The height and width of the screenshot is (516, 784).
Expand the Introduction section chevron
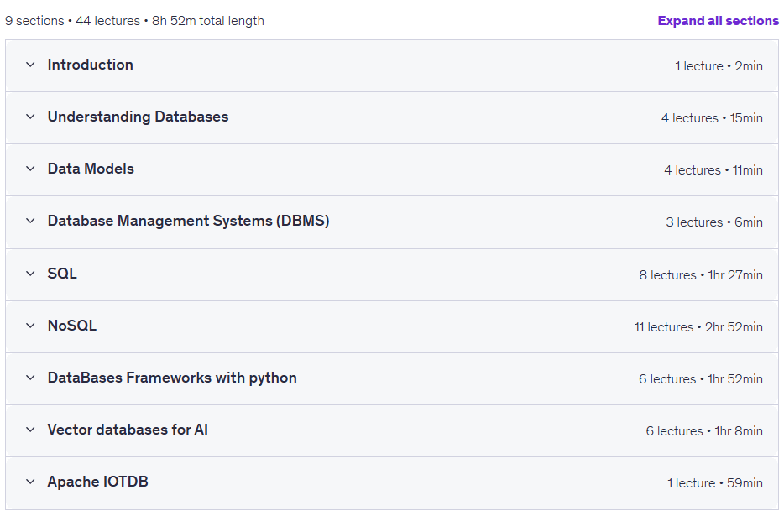click(x=30, y=65)
